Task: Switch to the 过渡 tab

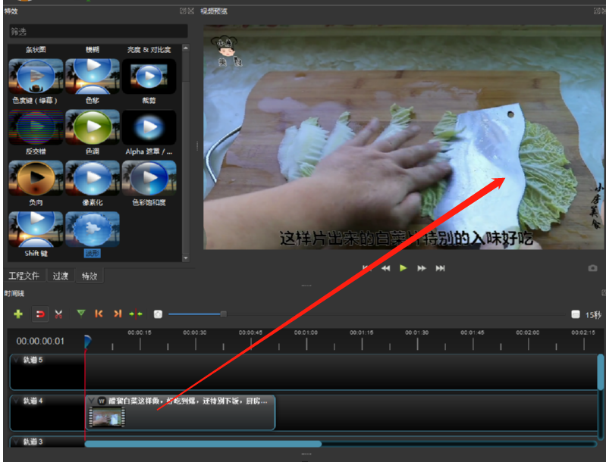Action: click(60, 276)
